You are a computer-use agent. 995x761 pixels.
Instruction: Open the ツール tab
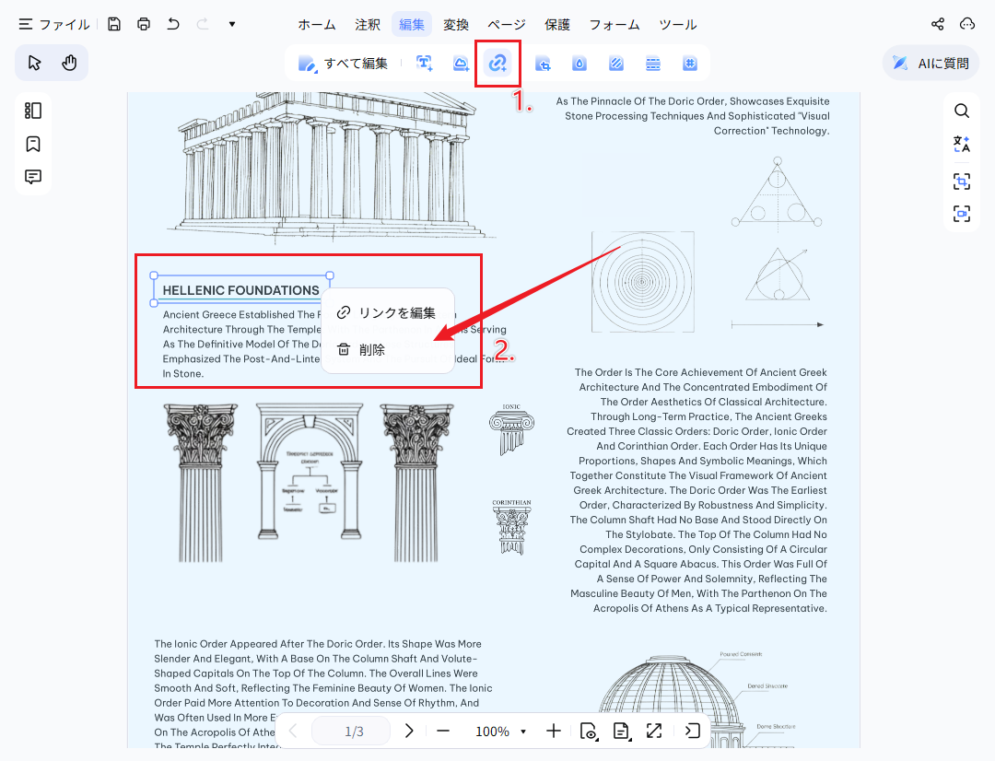click(678, 25)
